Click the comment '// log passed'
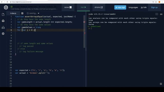 [26, 46]
